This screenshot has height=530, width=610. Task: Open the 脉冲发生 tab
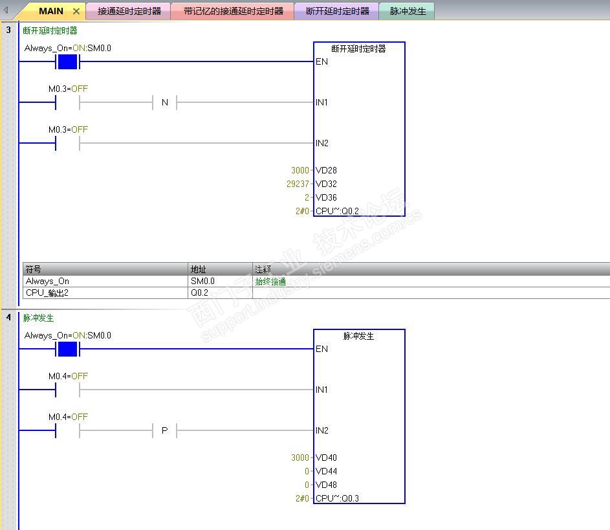click(x=408, y=11)
